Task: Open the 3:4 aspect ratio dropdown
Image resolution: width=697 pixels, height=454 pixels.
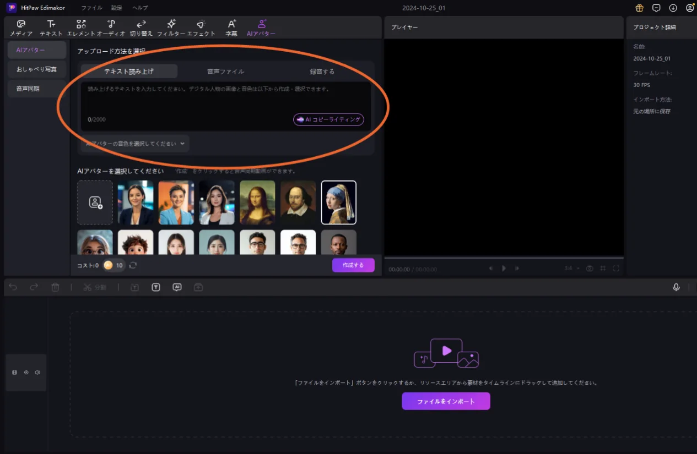Action: click(x=572, y=269)
